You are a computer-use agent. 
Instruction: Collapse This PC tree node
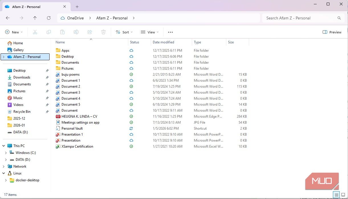[4, 146]
